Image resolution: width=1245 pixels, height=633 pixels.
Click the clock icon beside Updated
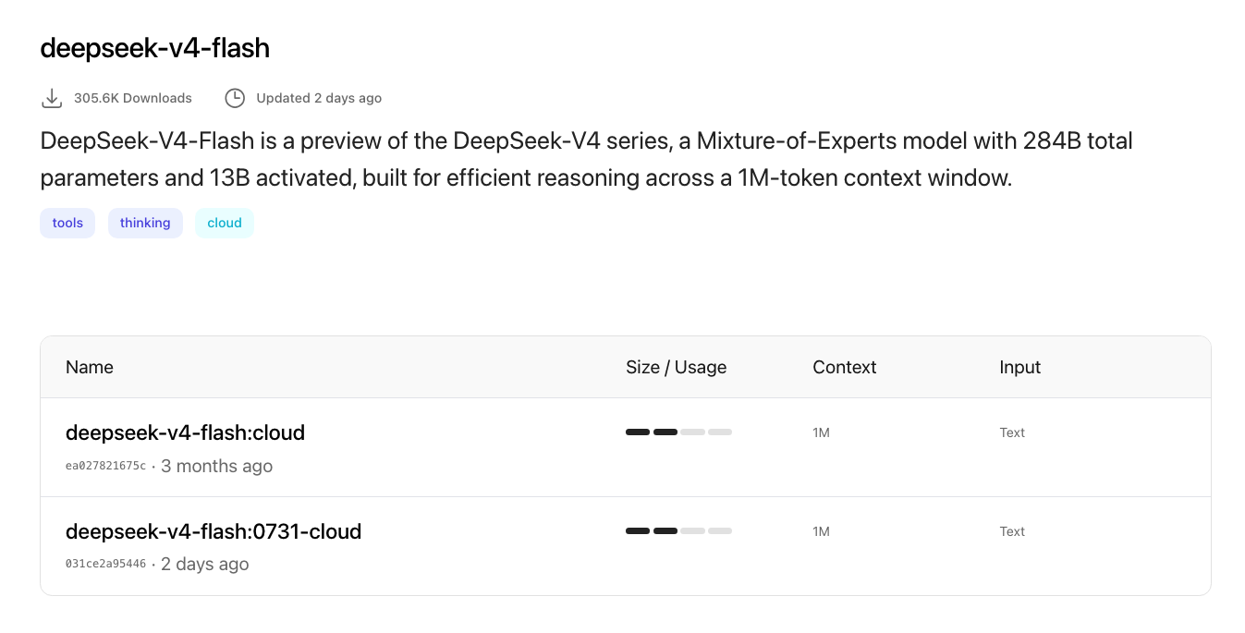(235, 98)
